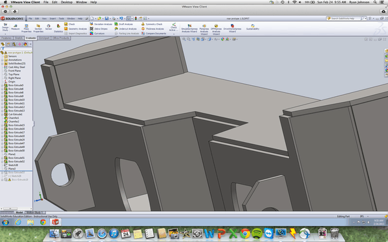The height and width of the screenshot is (242, 388).
Task: Start the Draft Analysis tool
Action: pos(124,25)
